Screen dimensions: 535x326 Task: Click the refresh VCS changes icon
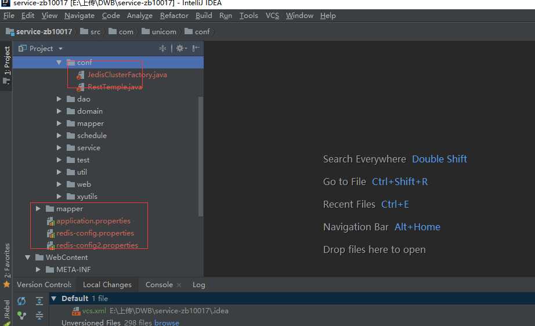coord(21,300)
